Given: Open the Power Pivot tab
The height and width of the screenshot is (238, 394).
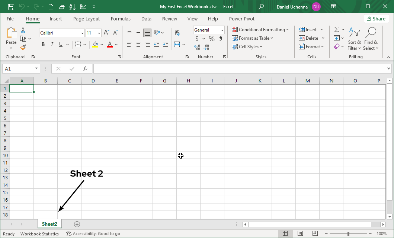Looking at the screenshot, I should point(241,19).
